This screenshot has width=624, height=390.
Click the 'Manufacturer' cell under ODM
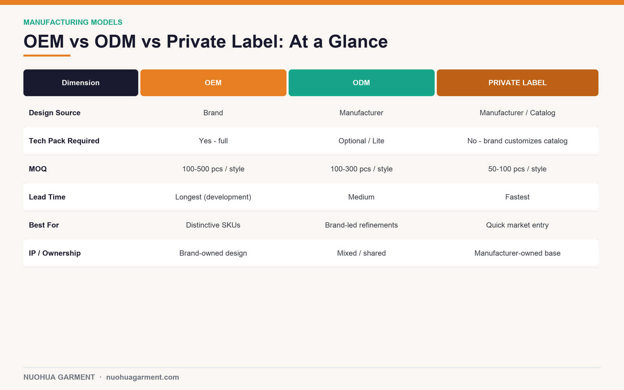pyautogui.click(x=362, y=113)
